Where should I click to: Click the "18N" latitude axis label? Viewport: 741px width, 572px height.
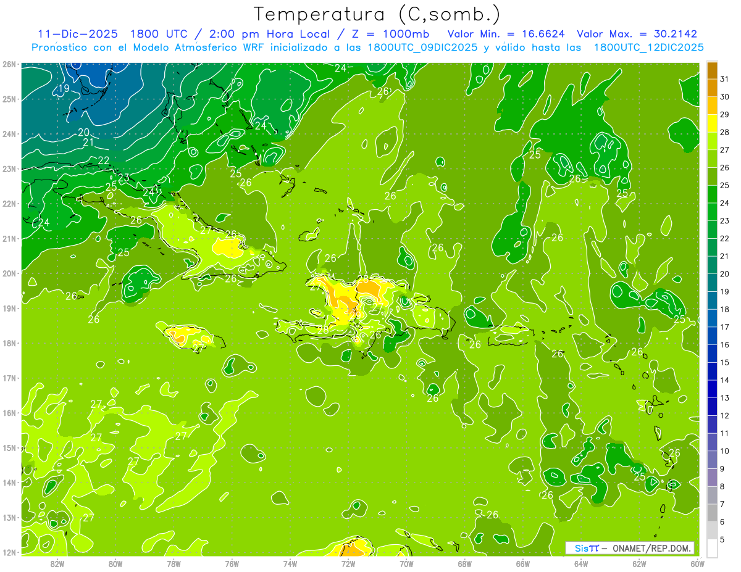tap(9, 343)
